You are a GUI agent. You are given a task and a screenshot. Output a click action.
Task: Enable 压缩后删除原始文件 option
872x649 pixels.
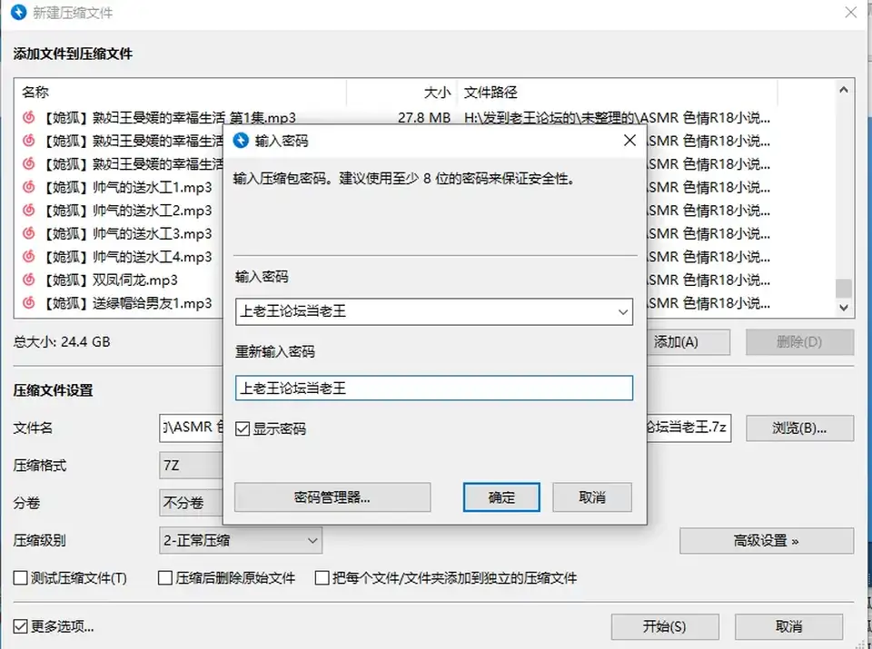coord(165,578)
